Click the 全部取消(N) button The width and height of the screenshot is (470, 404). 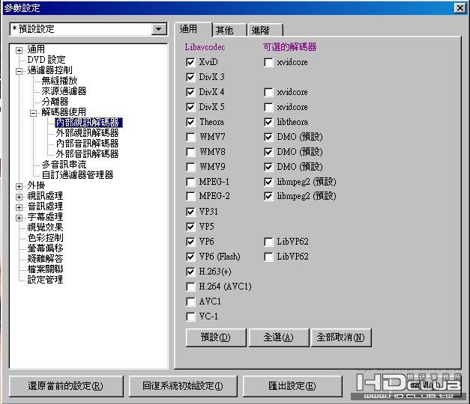tap(341, 337)
